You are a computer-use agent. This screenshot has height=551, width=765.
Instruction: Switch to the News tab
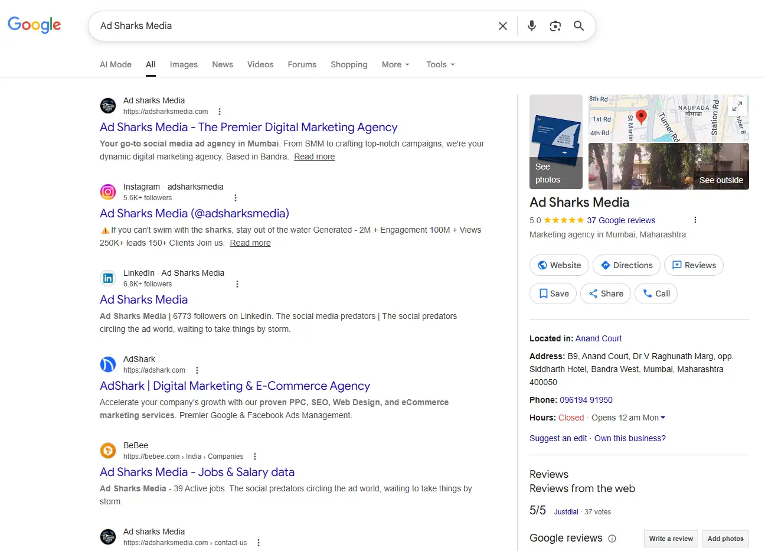click(x=223, y=64)
